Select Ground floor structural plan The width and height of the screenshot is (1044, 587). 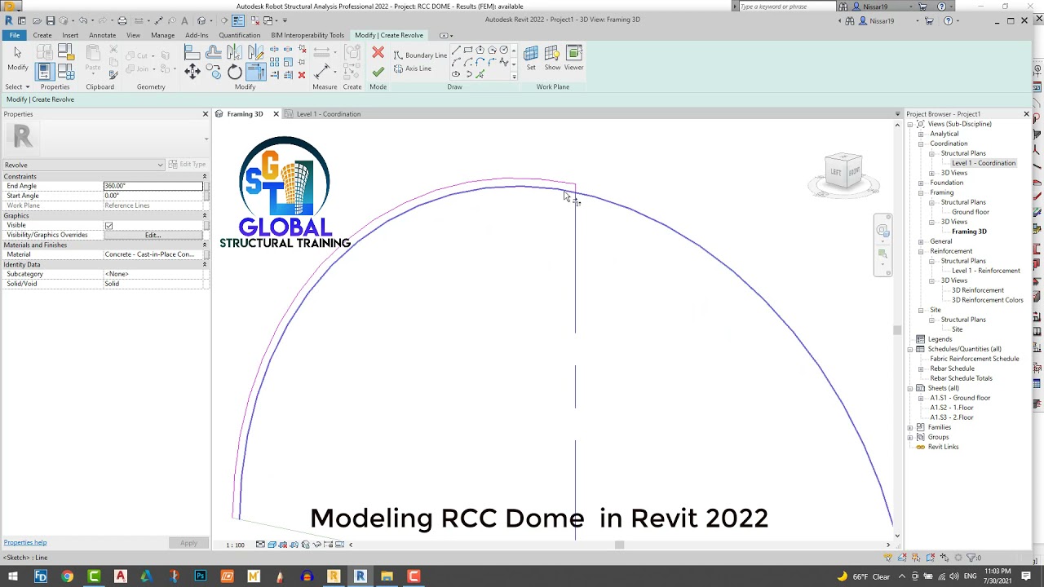[971, 212]
